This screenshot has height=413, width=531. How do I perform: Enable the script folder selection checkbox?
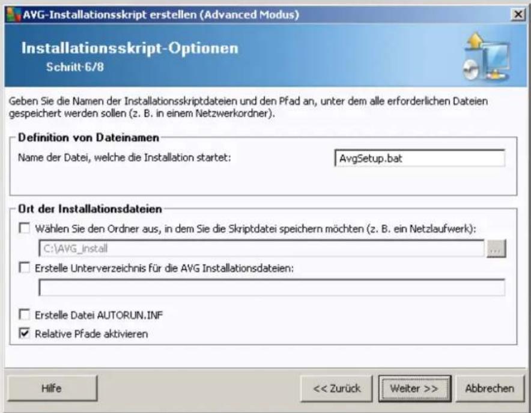(x=24, y=228)
